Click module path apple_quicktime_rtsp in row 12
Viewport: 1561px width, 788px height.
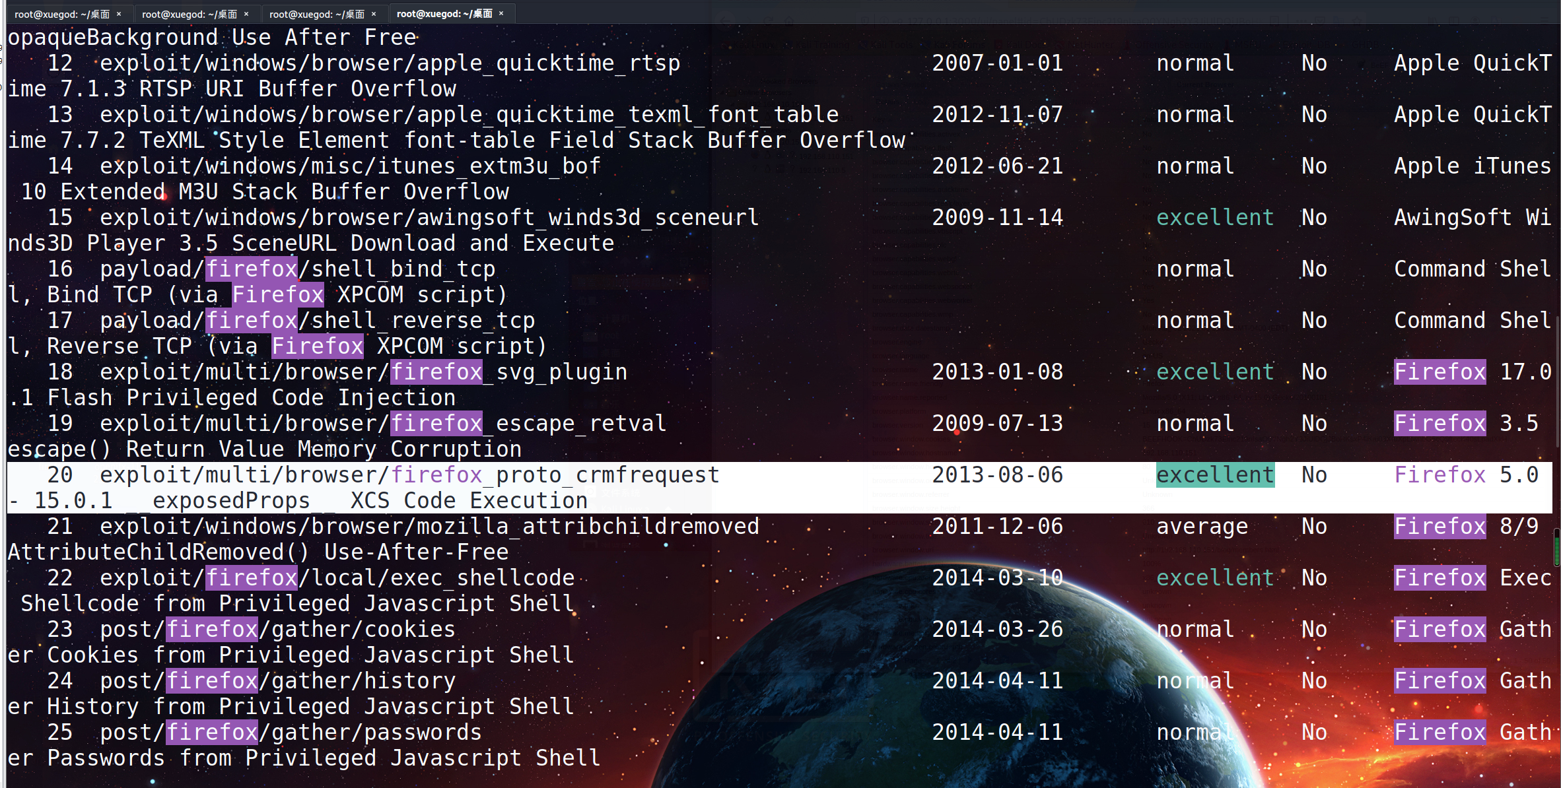(x=390, y=63)
